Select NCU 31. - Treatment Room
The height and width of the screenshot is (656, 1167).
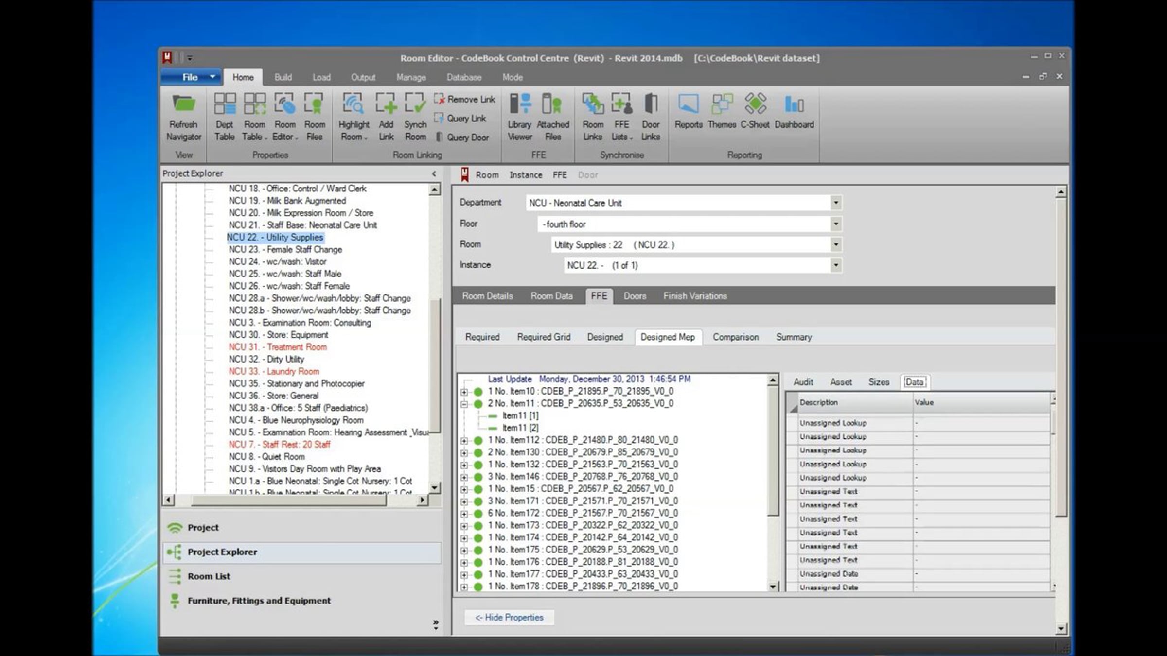(x=277, y=347)
